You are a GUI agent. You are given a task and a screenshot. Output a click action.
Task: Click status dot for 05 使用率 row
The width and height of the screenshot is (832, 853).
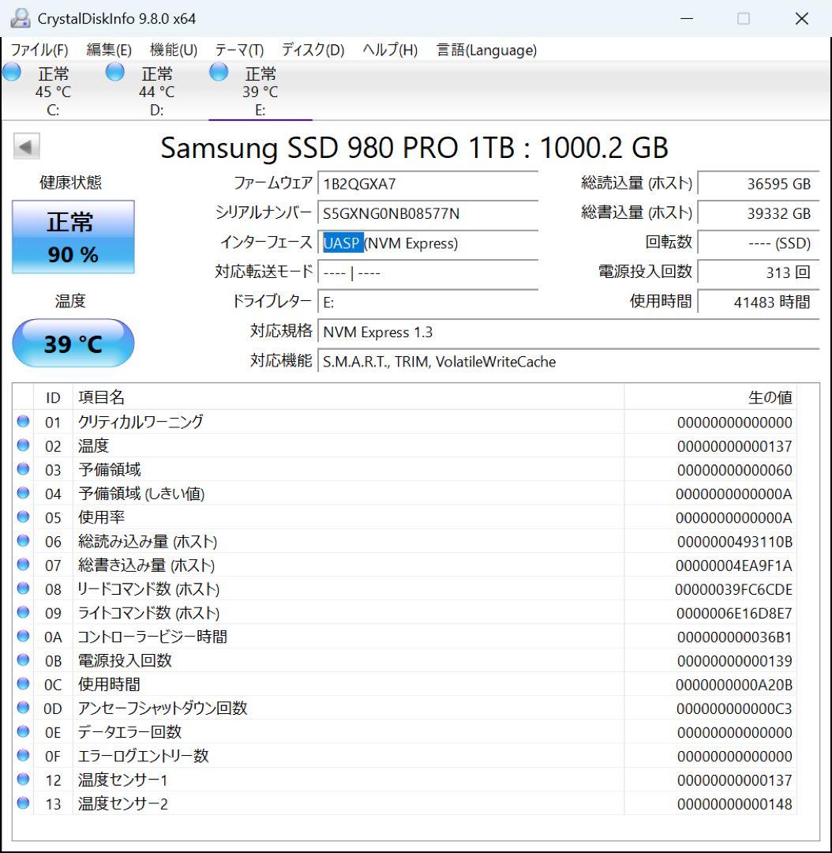coord(23,517)
